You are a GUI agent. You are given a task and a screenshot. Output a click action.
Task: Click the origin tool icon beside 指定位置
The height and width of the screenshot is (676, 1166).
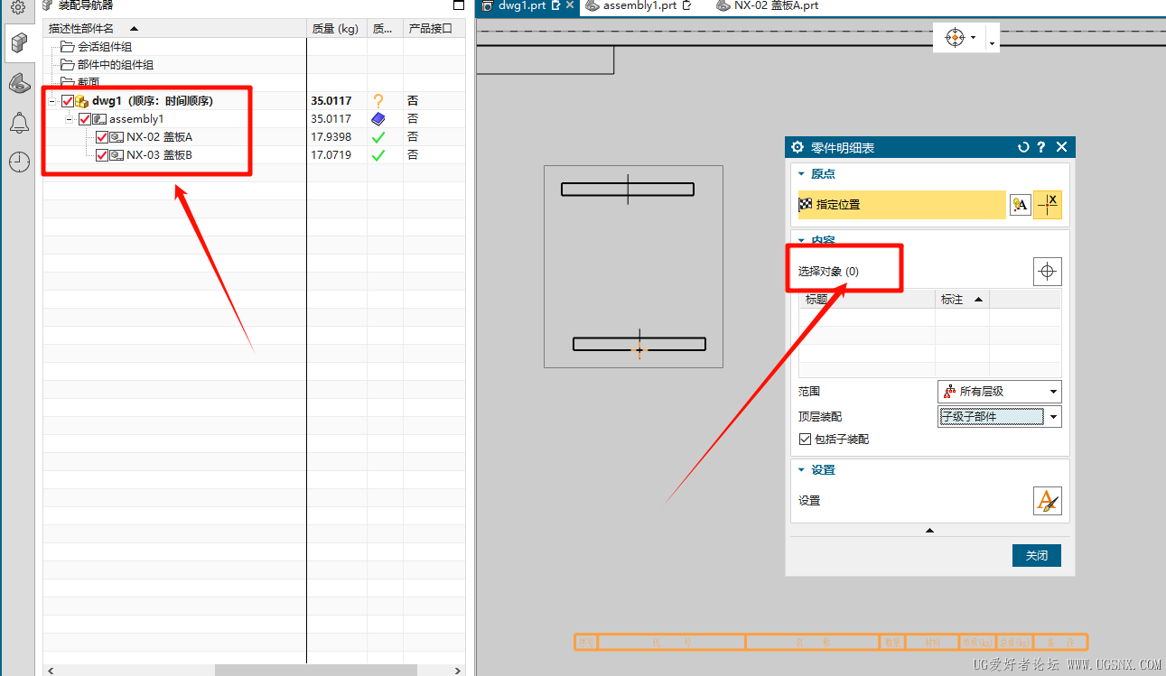point(1048,205)
